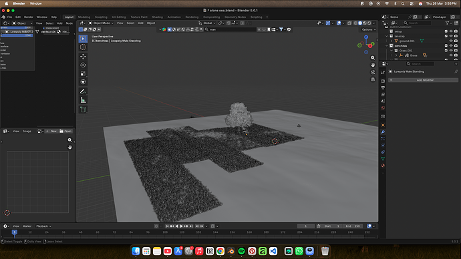Open the Material properties tab
The width and height of the screenshot is (461, 259).
pos(383,166)
